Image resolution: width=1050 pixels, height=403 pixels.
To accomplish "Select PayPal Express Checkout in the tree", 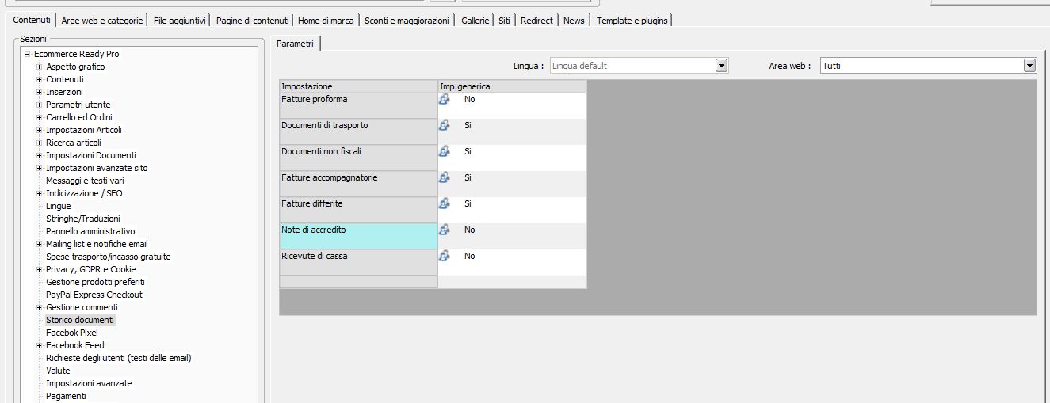I will click(x=94, y=295).
